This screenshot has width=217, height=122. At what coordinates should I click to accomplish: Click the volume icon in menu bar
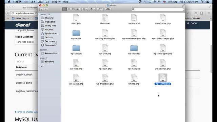(159, 2)
